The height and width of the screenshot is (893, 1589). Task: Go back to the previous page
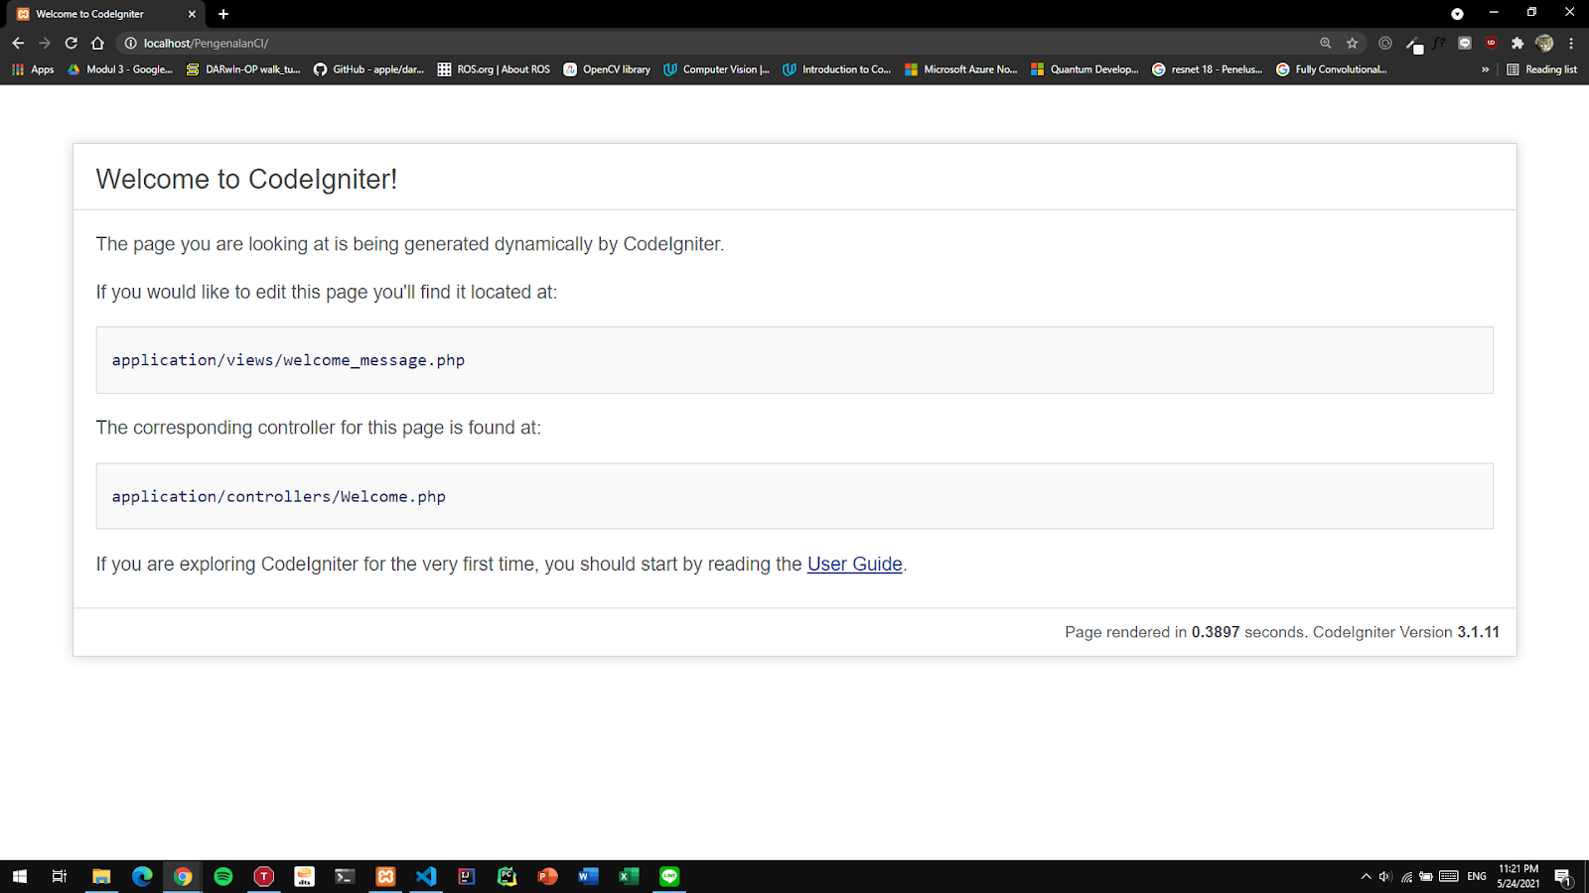pos(18,43)
